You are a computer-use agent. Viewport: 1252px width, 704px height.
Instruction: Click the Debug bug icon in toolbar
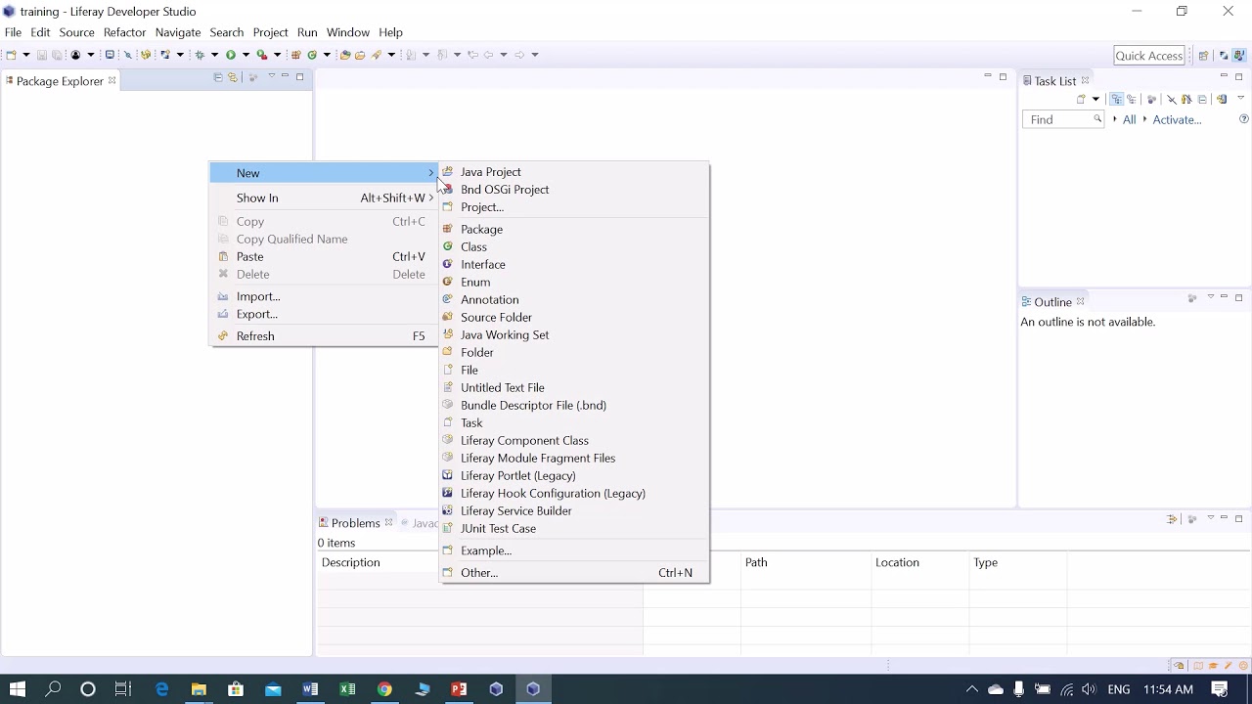[x=200, y=55]
